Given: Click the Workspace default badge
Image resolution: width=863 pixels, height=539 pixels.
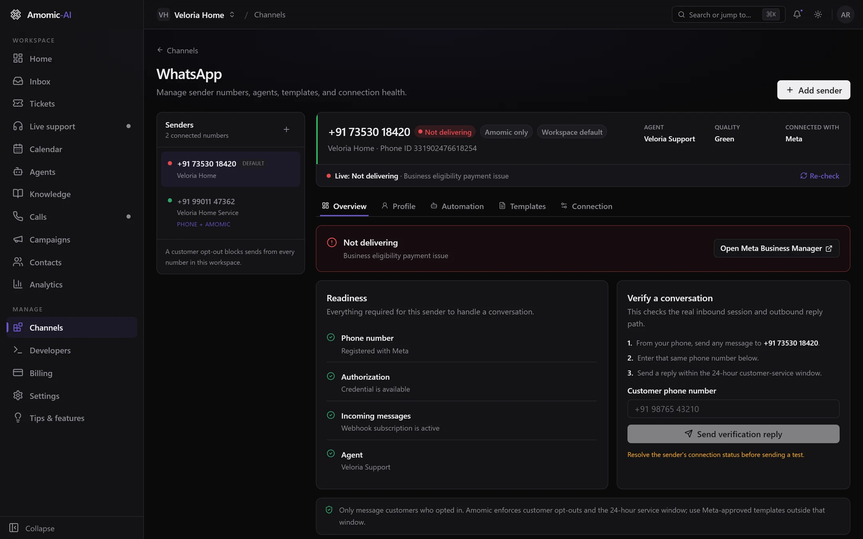Looking at the screenshot, I should (x=572, y=132).
